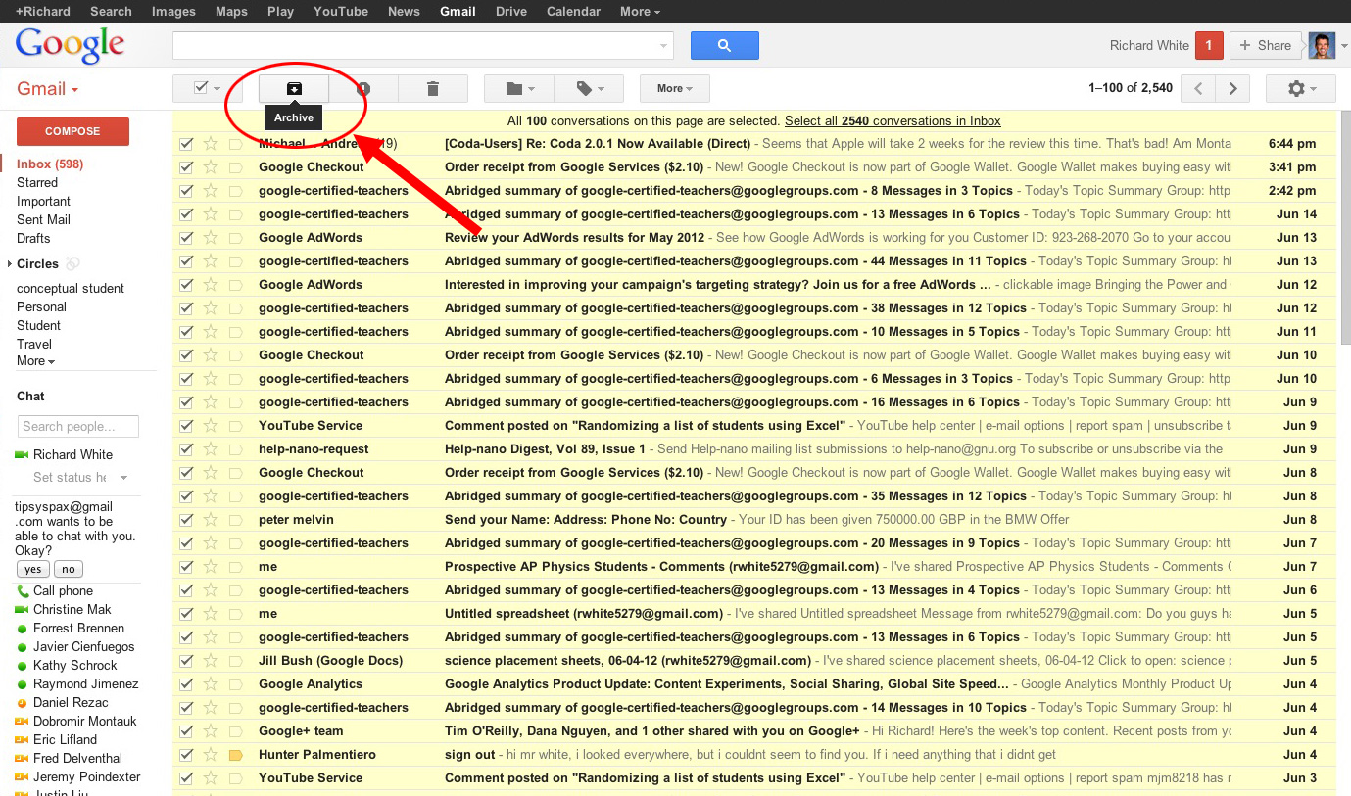The height and width of the screenshot is (796, 1351).
Task: Click the Call phone icon
Action: (x=23, y=591)
